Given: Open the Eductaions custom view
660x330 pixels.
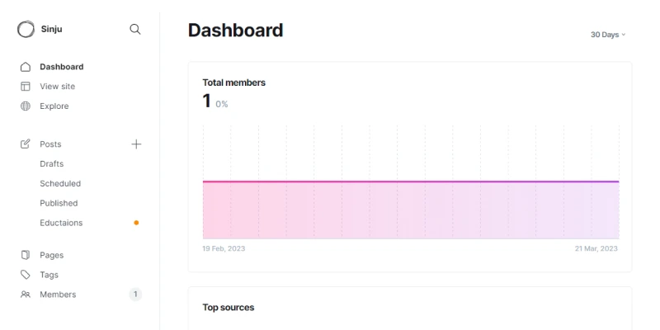Looking at the screenshot, I should 61,223.
